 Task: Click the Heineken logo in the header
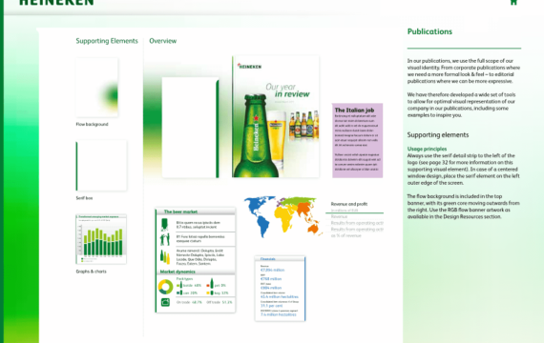tap(56, 3)
